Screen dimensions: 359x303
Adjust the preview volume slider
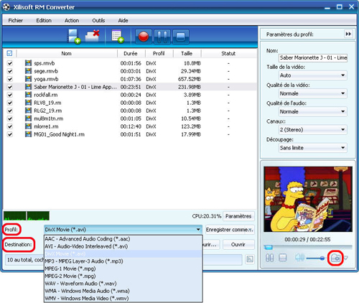[315, 258]
